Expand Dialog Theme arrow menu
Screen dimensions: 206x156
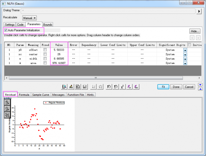[x=199, y=11]
